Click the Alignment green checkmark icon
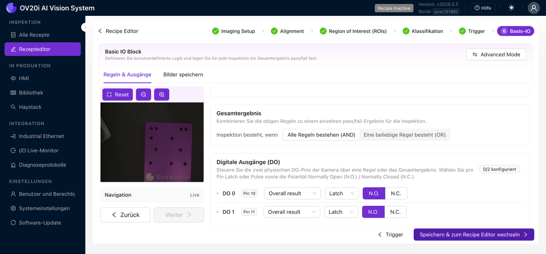Viewport: 546px width, 254px height. point(274,31)
